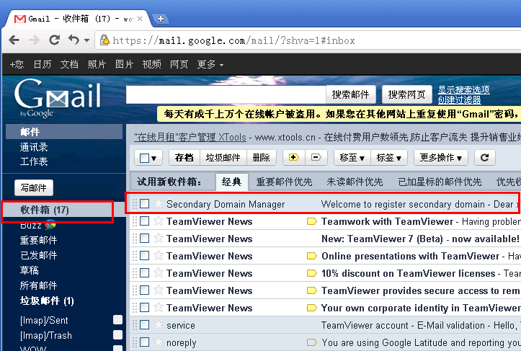Click the Gmail logo

[58, 99]
